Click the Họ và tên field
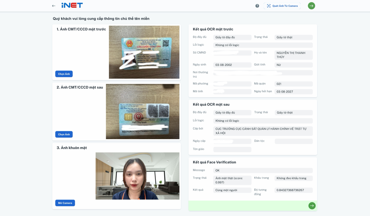370x216 pixels. (x=293, y=55)
